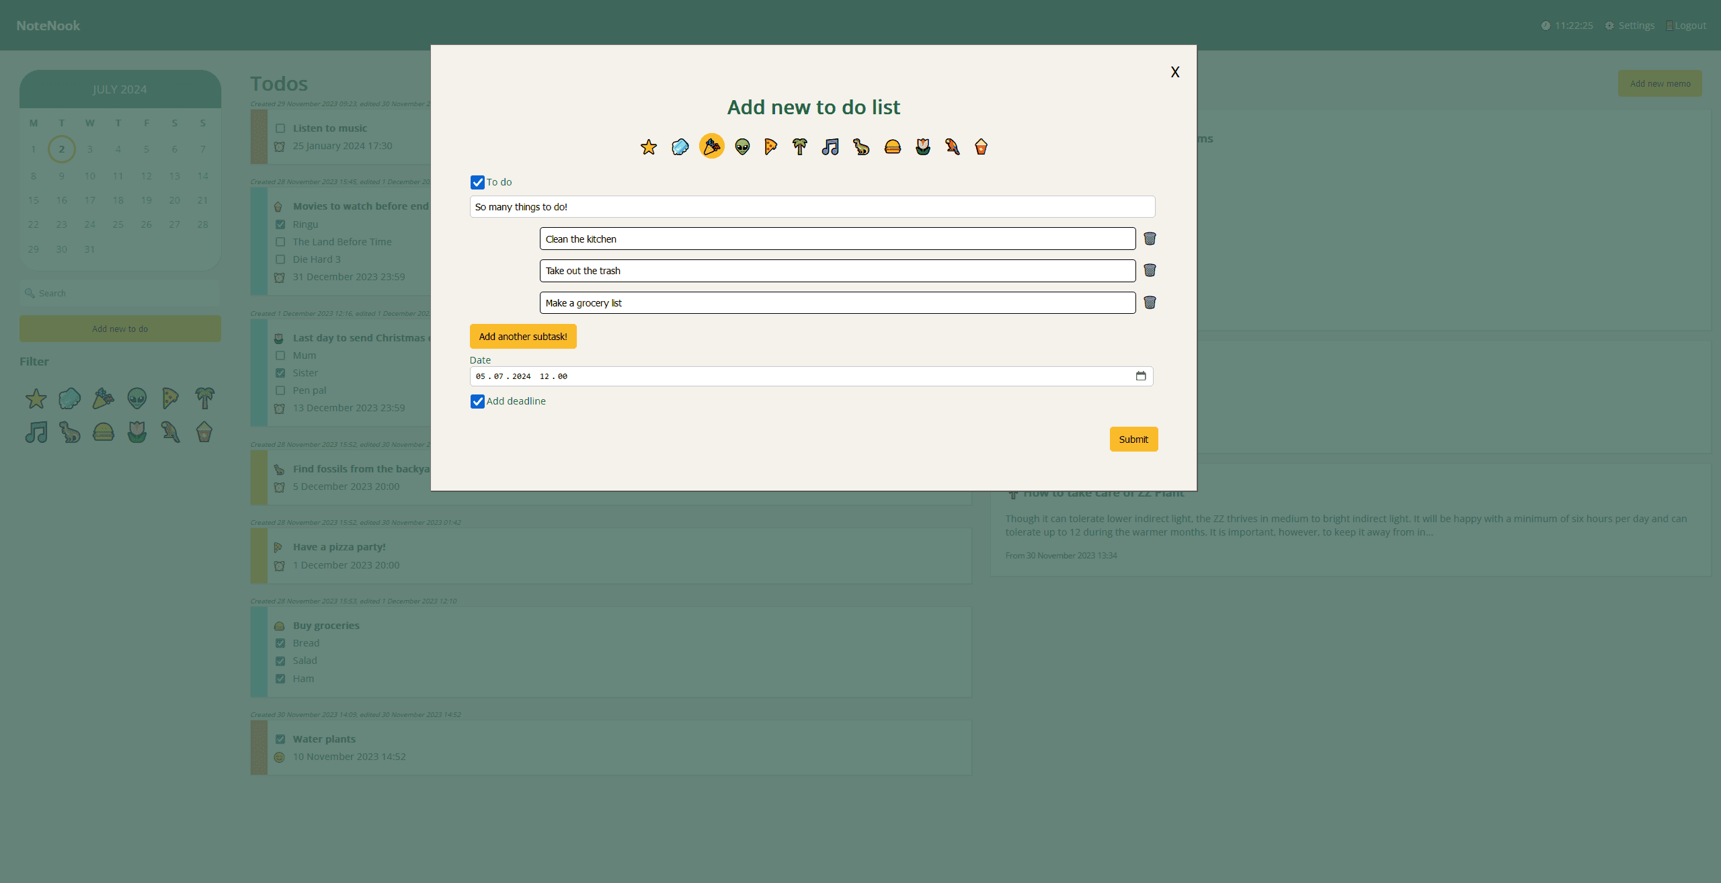Click the 'So many things to do!' title field

click(x=811, y=207)
